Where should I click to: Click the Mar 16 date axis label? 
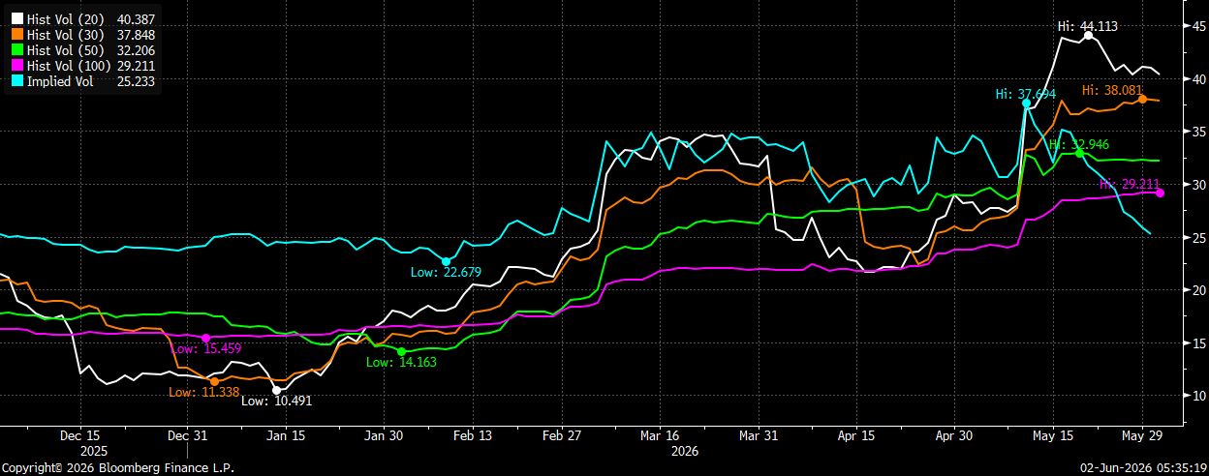[x=659, y=435]
